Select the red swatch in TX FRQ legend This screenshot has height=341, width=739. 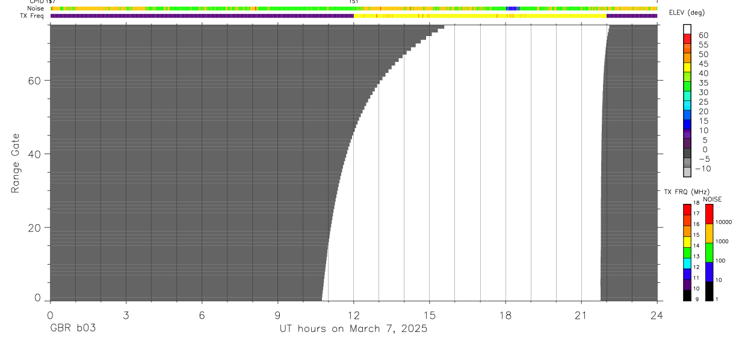687,209
